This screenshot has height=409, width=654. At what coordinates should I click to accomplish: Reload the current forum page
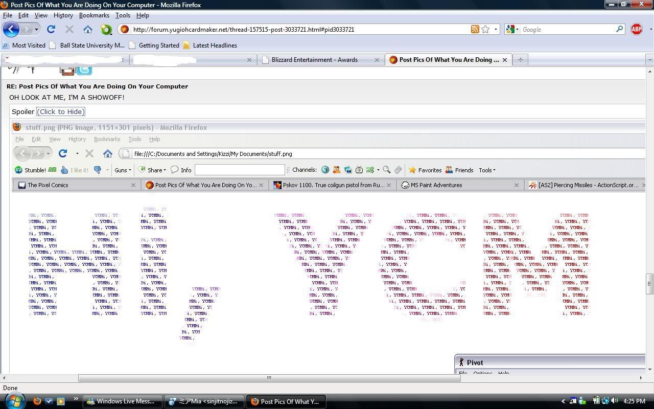51,29
